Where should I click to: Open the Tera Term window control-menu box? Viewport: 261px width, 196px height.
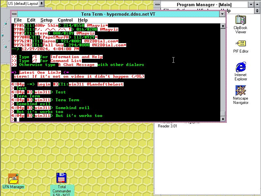click(14, 14)
